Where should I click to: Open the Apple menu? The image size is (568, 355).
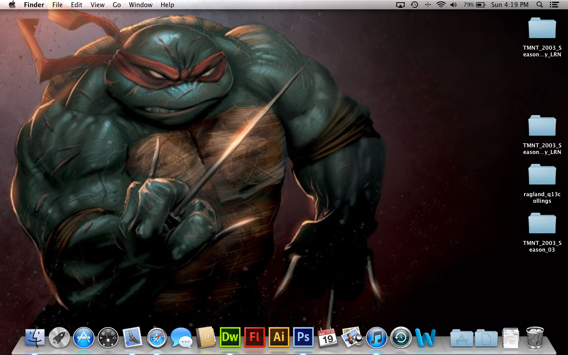coord(12,5)
